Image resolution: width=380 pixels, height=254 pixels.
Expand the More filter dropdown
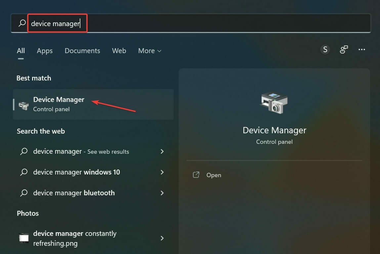pyautogui.click(x=149, y=51)
